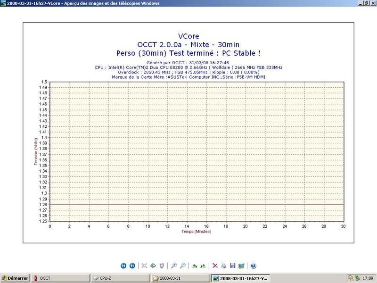The image size is (377, 283).
Task: Open the Démarrer start menu
Action: click(x=15, y=278)
